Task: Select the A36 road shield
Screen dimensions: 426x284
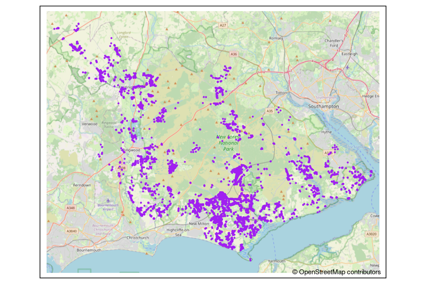Action: [x=234, y=54]
